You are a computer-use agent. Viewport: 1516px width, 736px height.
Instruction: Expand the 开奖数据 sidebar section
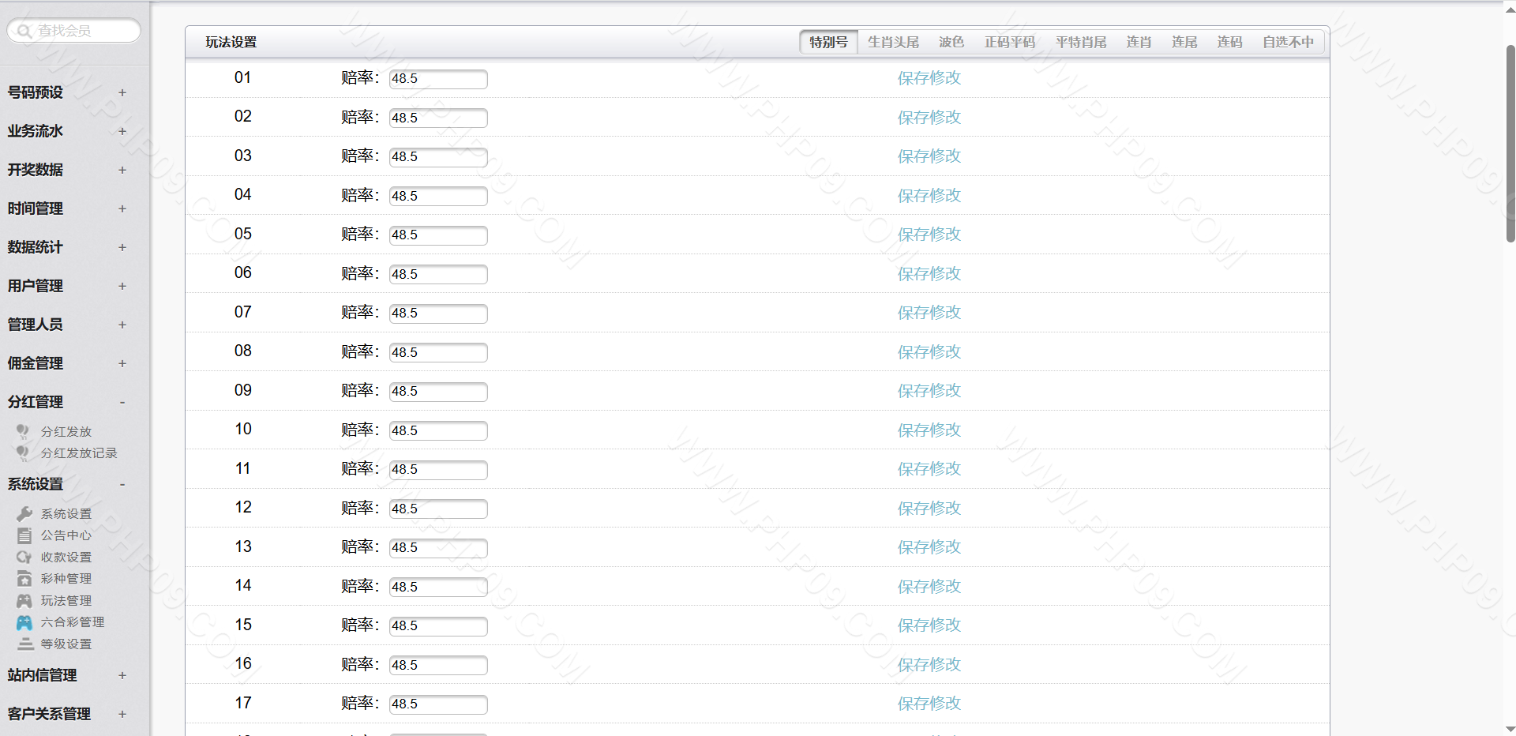click(122, 170)
